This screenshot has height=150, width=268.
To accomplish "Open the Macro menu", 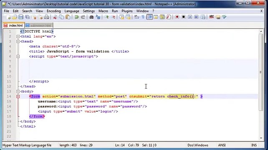I will tap(103, 11).
